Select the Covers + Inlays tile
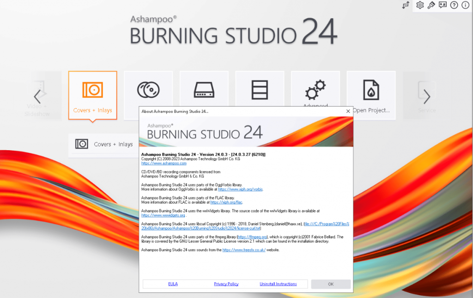This screenshot has height=298, width=473. pos(92,95)
